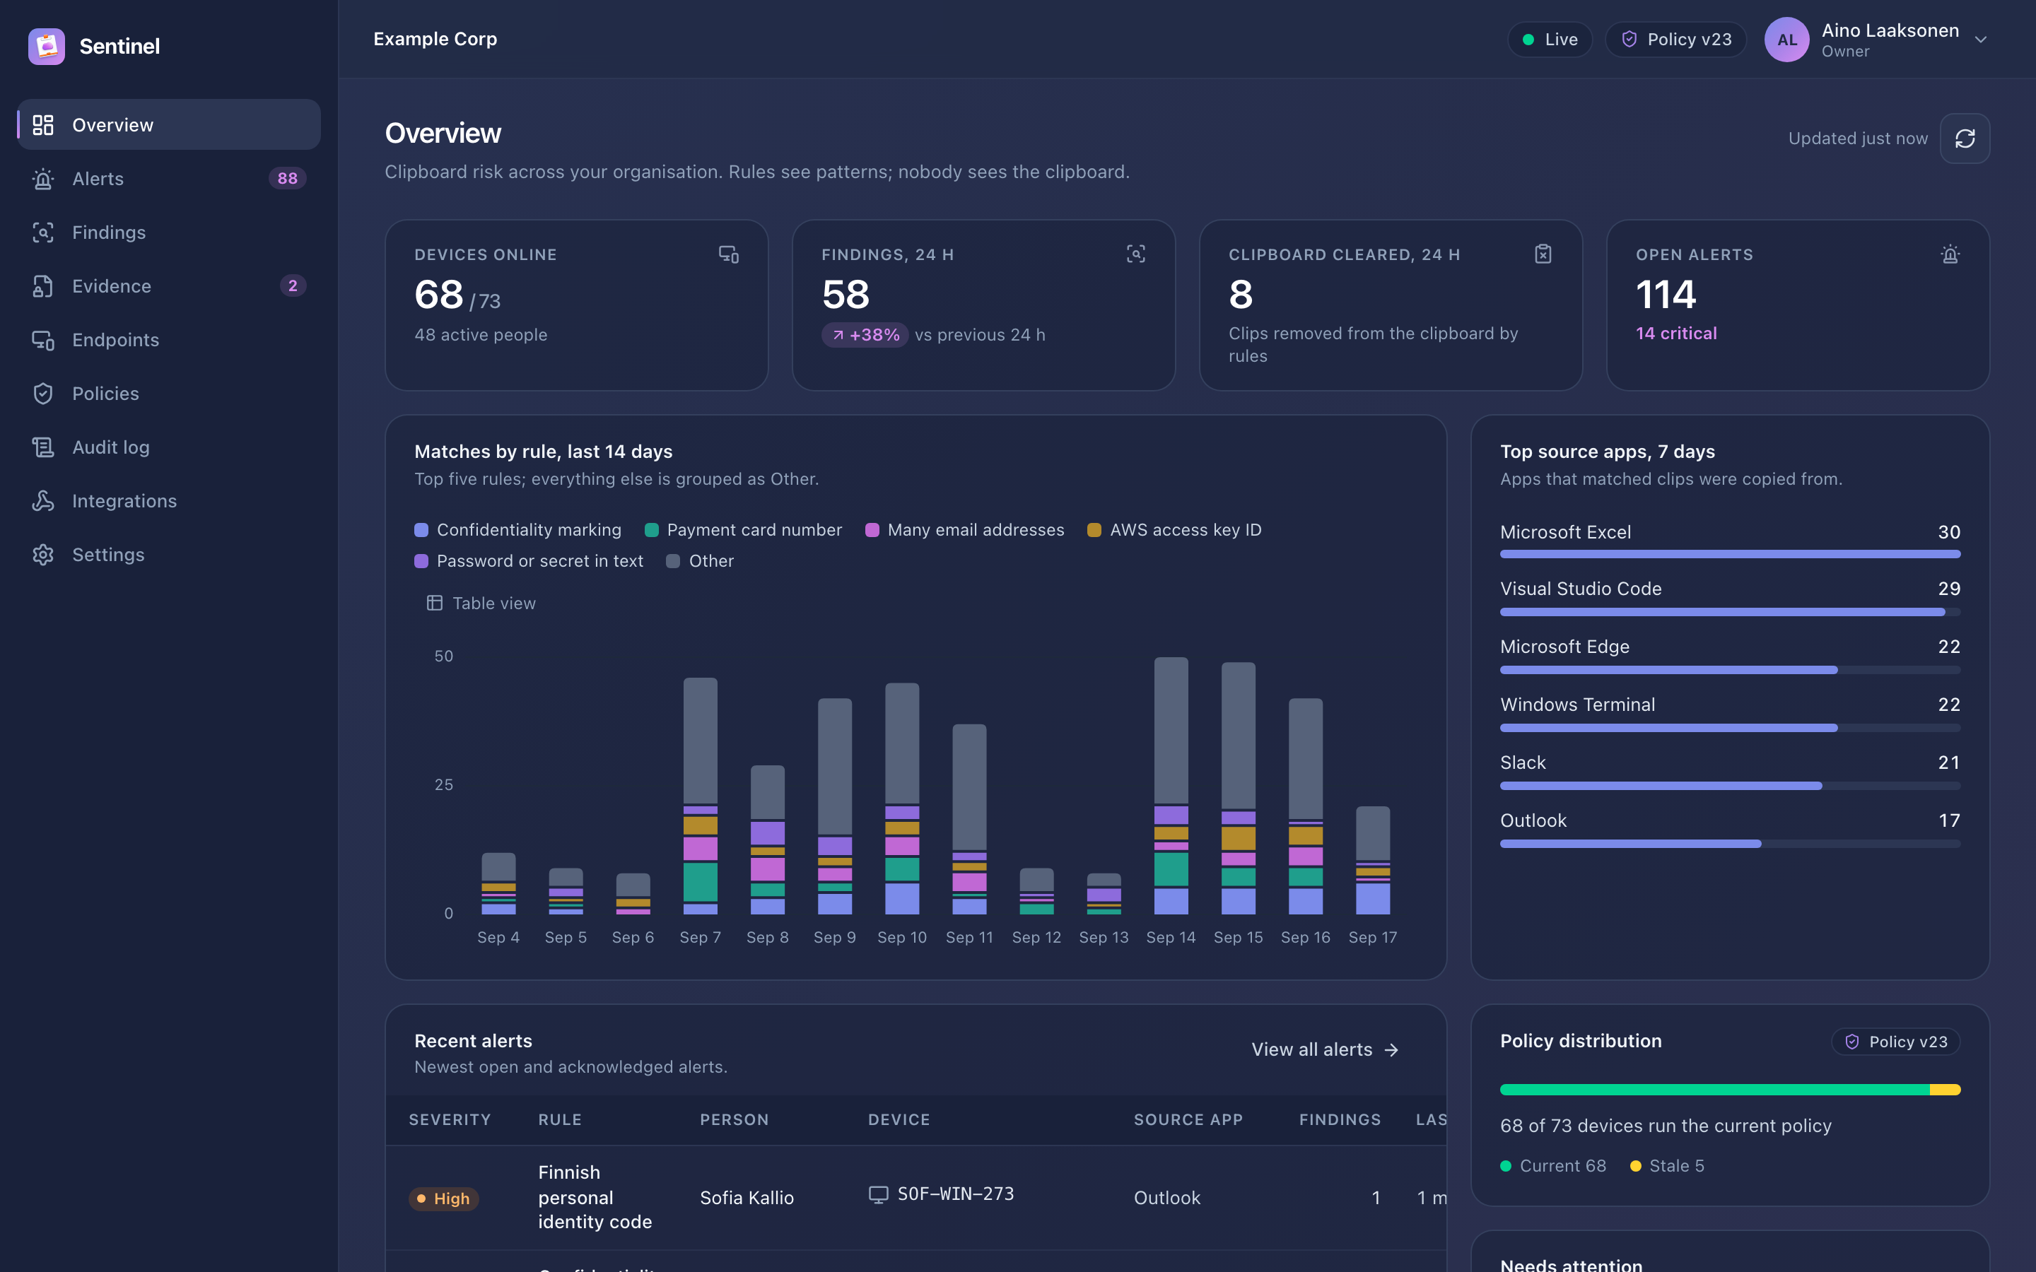Toggle Password or secret in text legend
This screenshot has height=1272, width=2036.
tap(528, 561)
